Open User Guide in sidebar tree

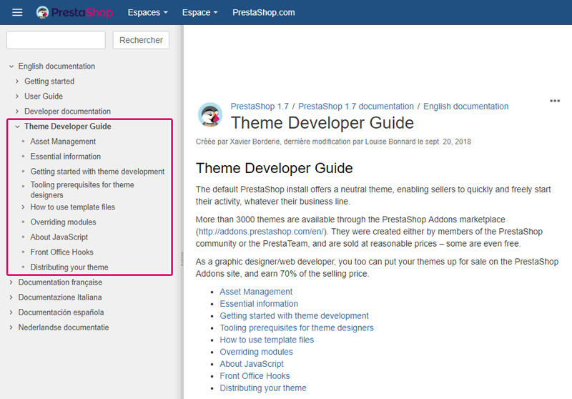click(44, 97)
